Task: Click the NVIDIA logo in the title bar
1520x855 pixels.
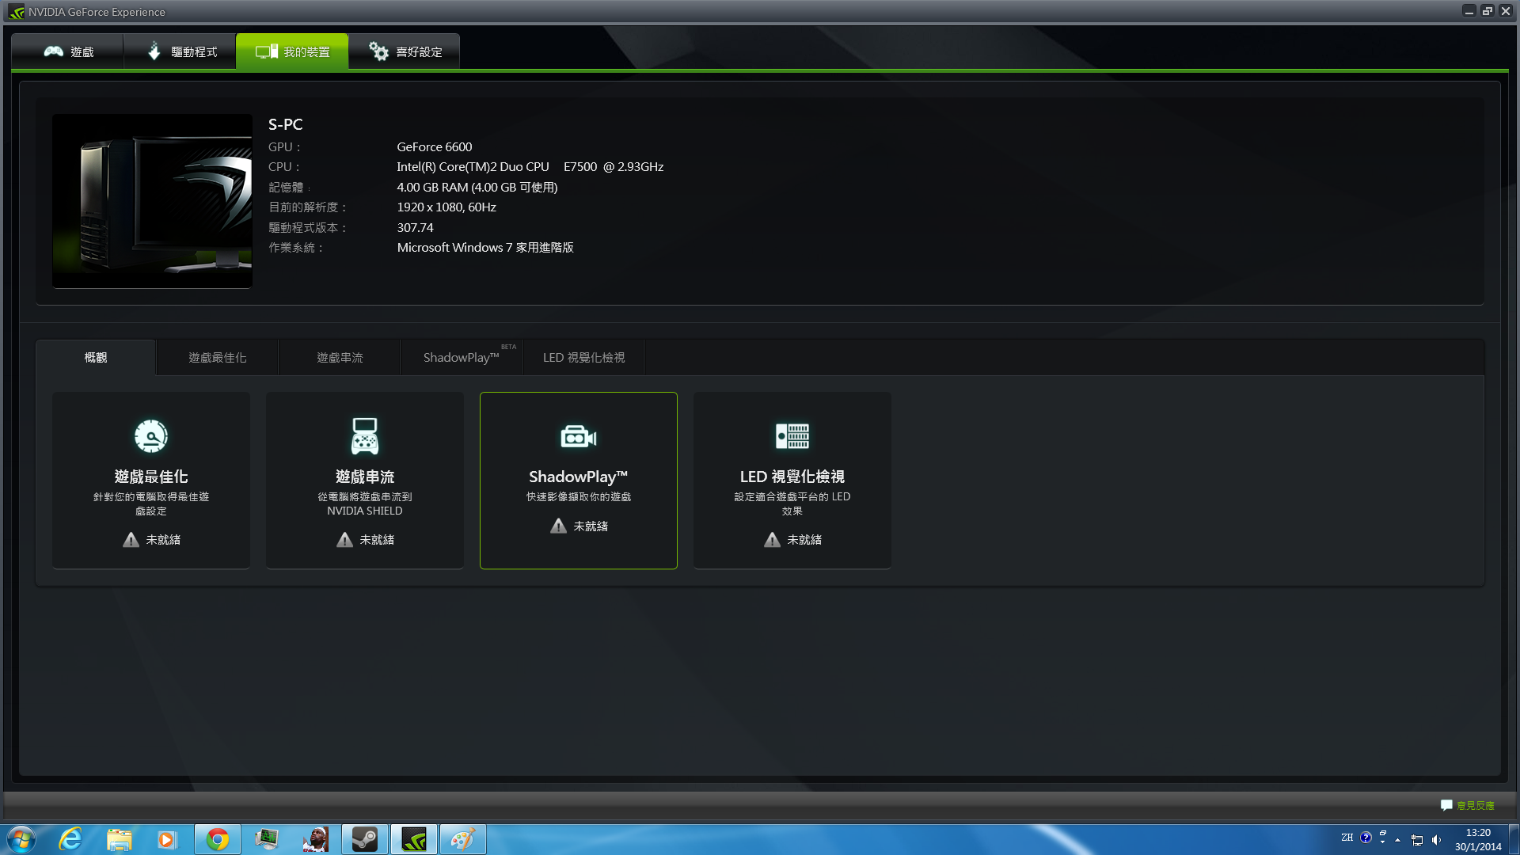Action: 17,12
